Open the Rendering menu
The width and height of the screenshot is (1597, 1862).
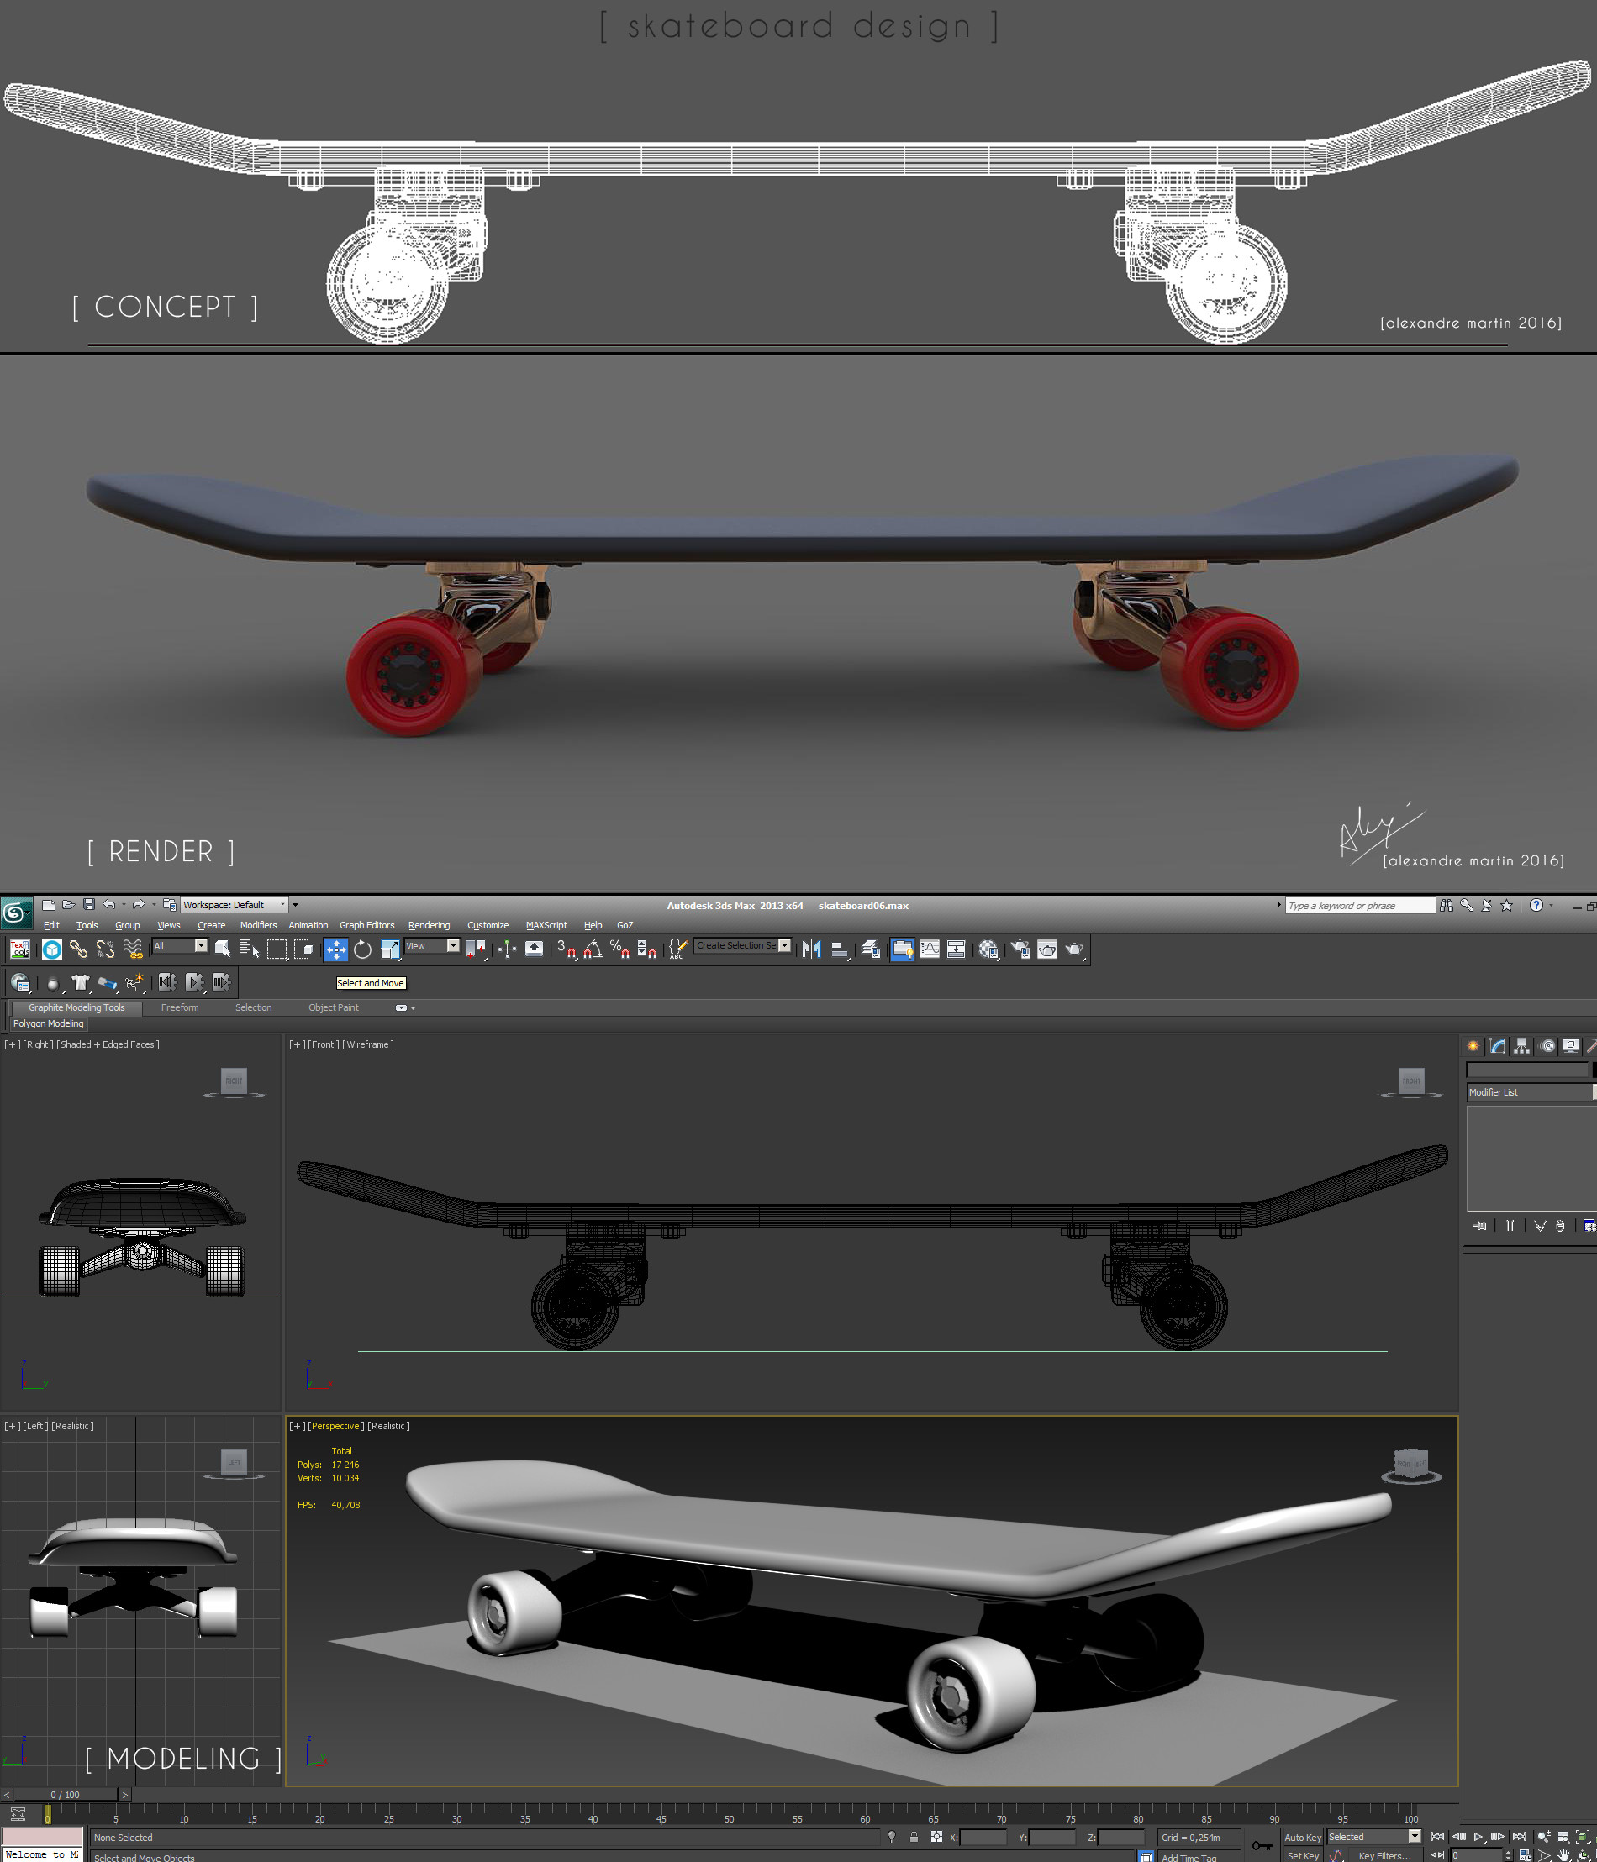pos(430,926)
